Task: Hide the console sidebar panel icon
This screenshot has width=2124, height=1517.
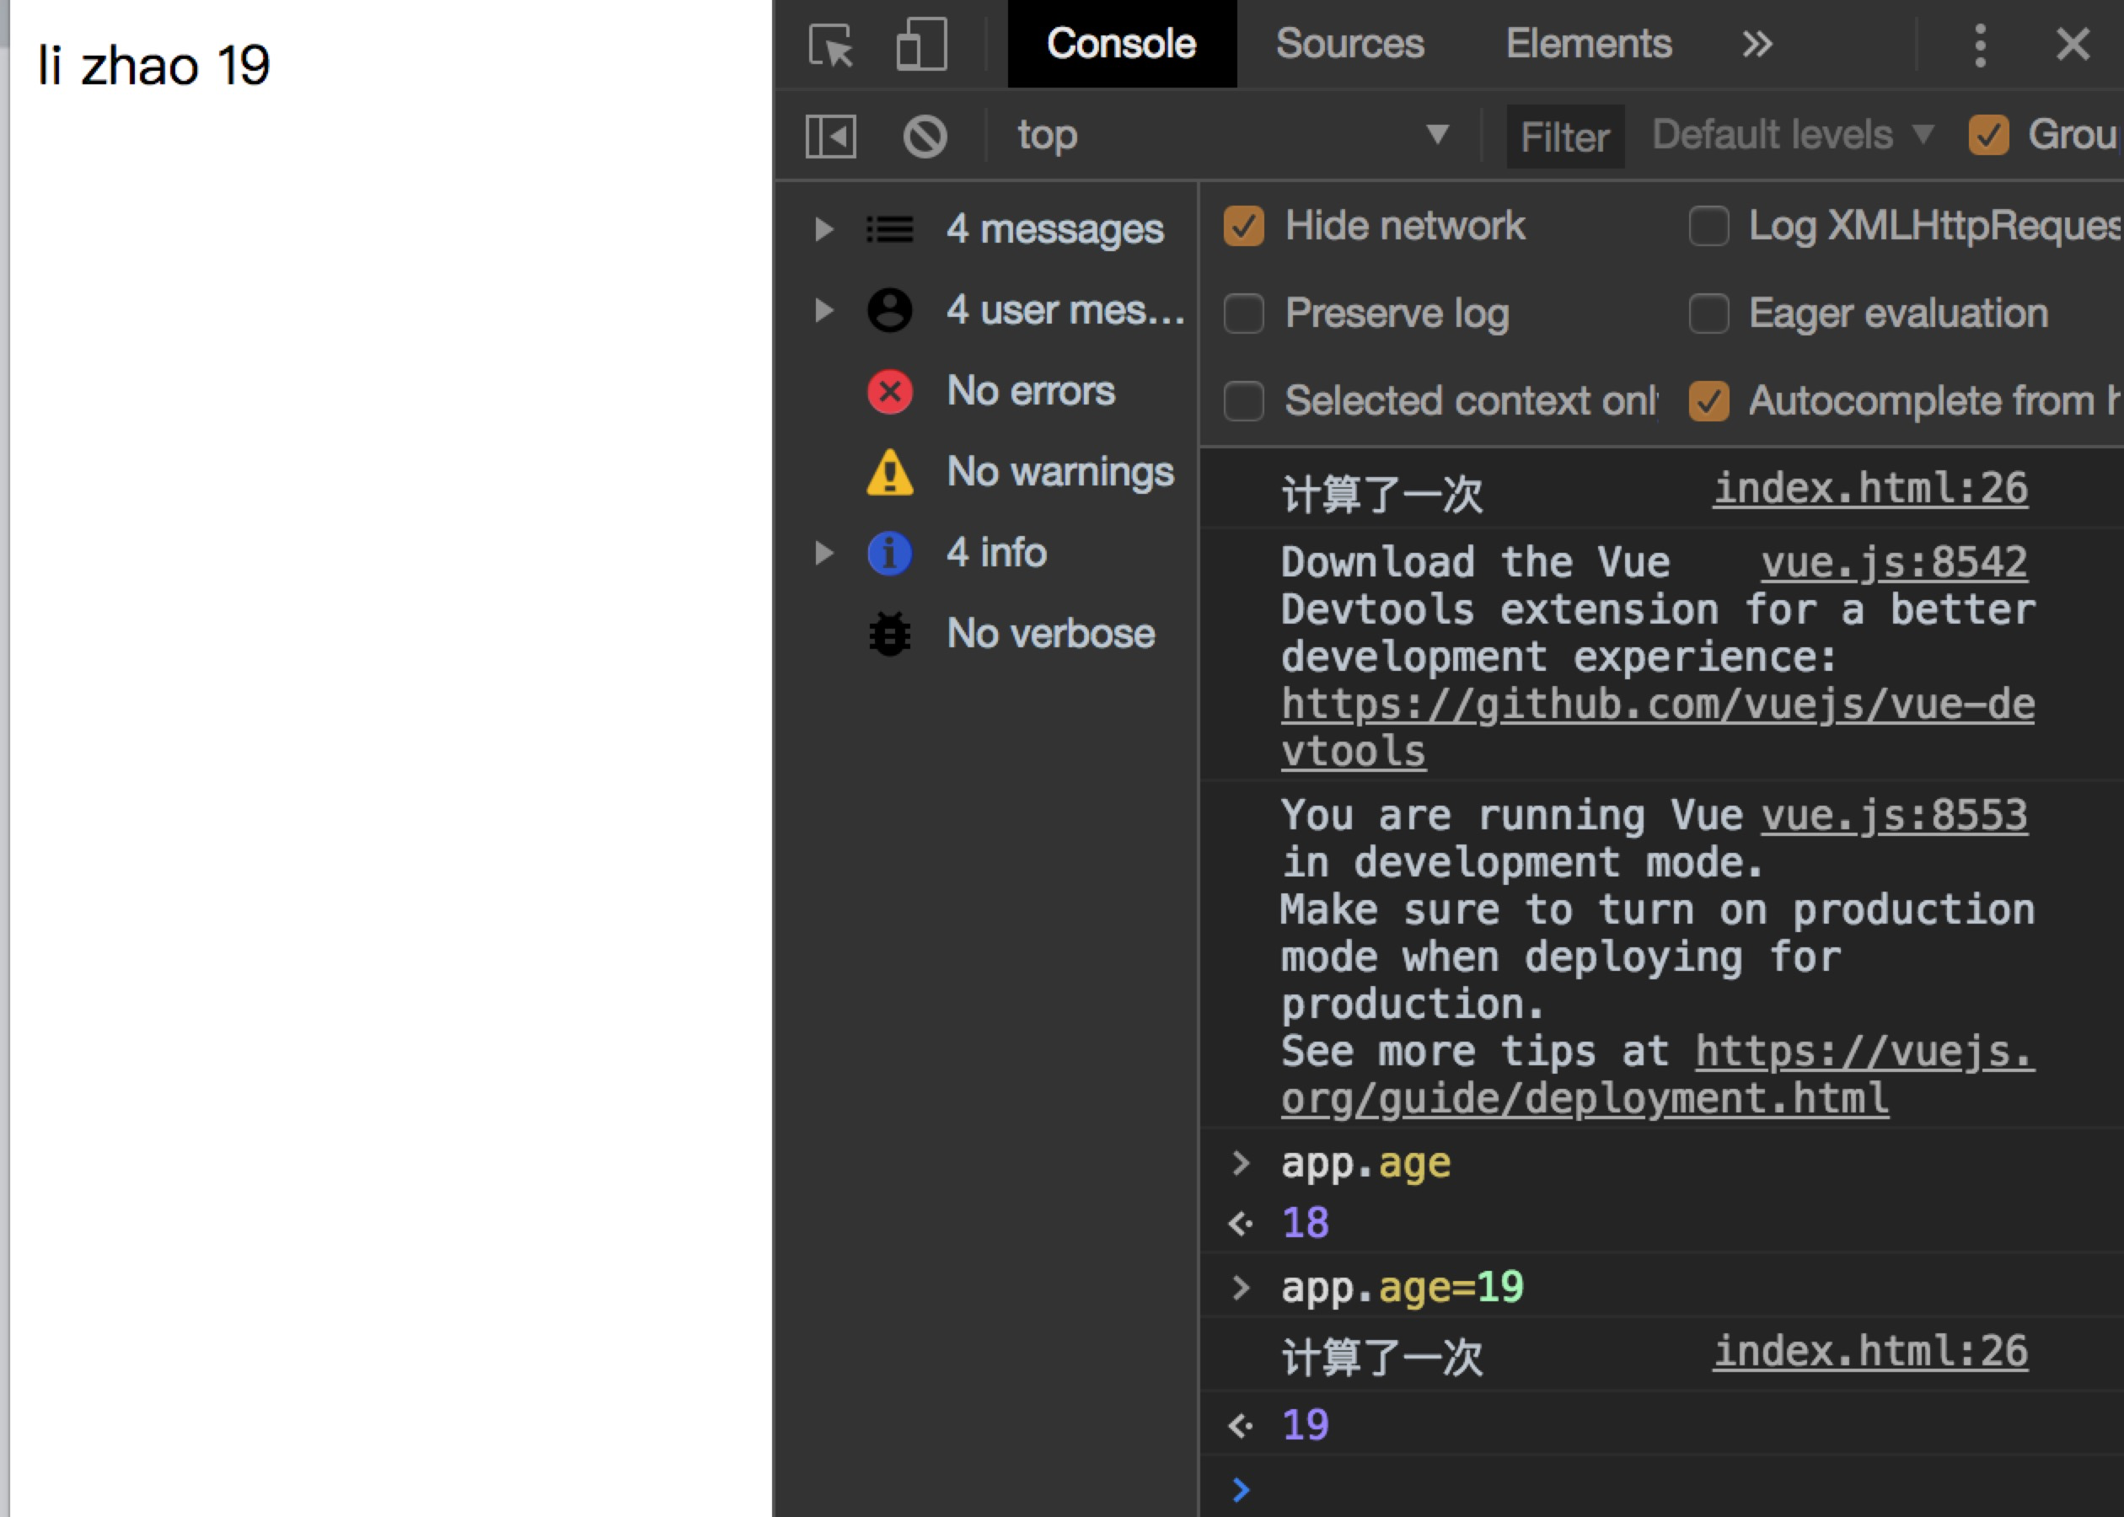Action: (830, 137)
